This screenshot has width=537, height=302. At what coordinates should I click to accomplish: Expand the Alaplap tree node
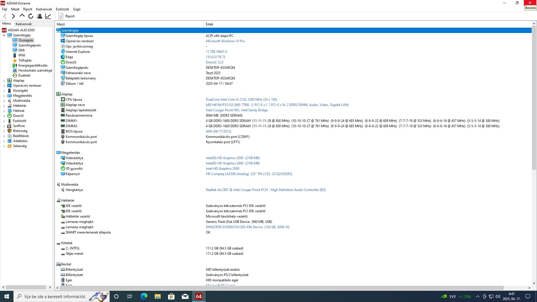click(x=4, y=81)
